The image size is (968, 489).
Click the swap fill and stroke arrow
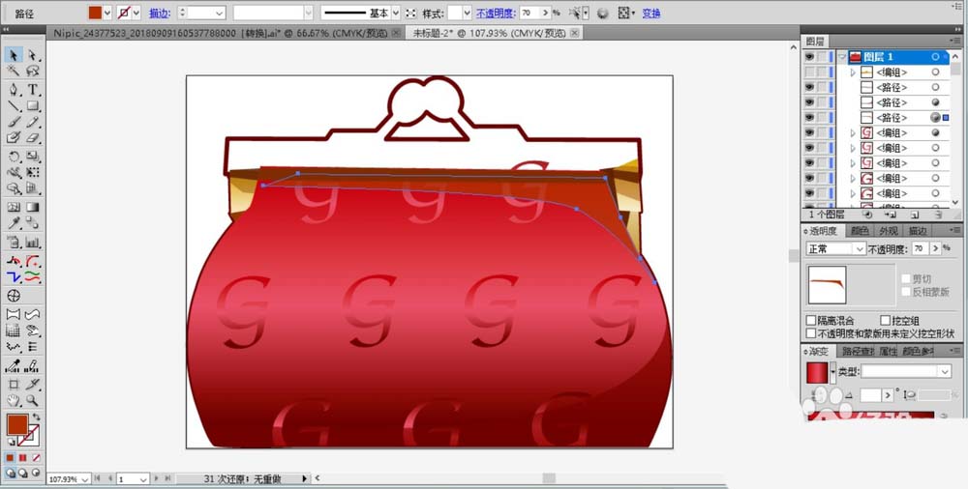point(37,417)
